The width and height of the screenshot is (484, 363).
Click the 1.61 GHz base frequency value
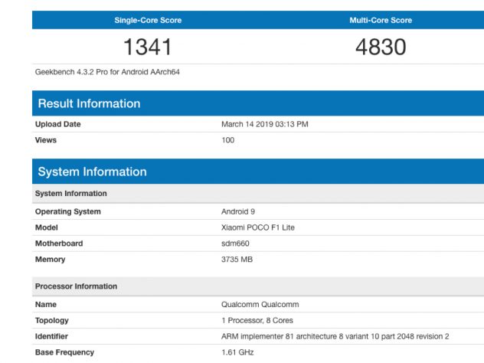tap(237, 352)
